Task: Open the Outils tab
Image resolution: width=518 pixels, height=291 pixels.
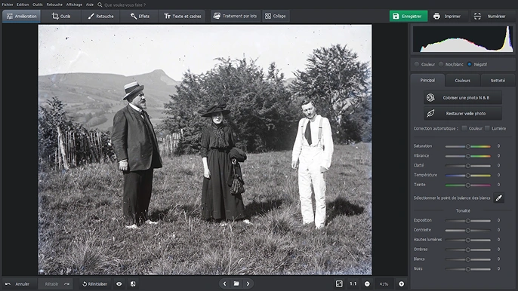Action: pyautogui.click(x=61, y=16)
